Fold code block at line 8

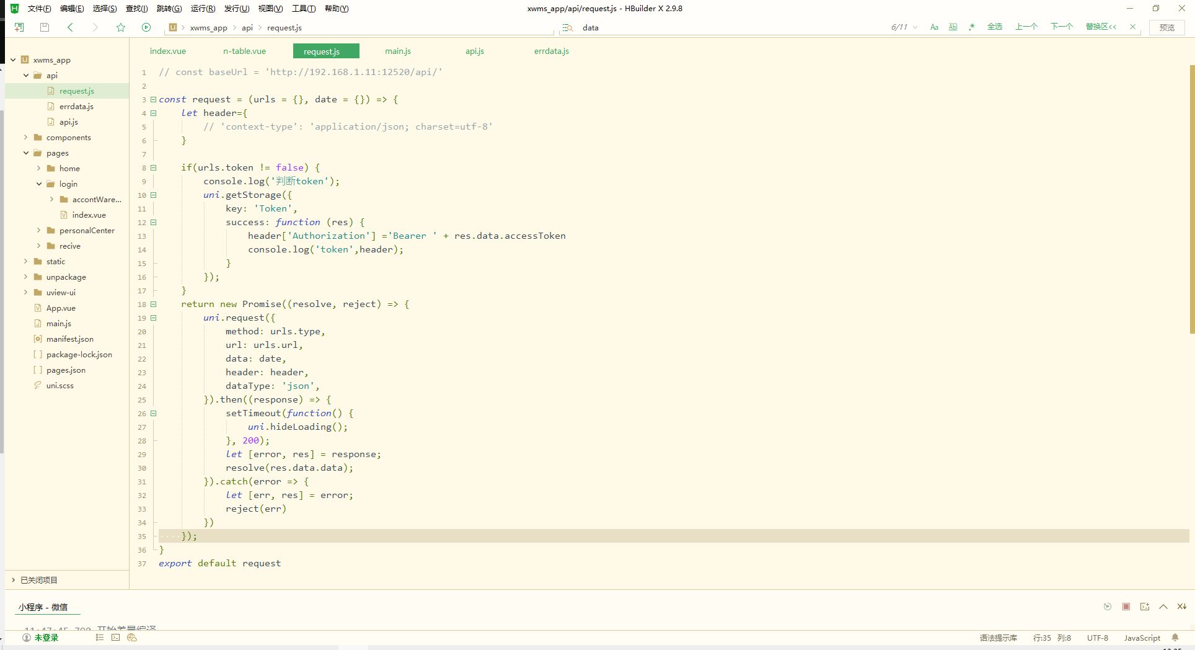[153, 167]
